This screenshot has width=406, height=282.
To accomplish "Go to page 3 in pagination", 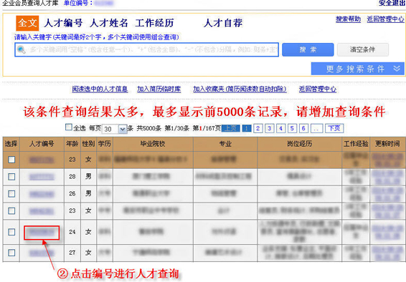I will click(x=269, y=128).
